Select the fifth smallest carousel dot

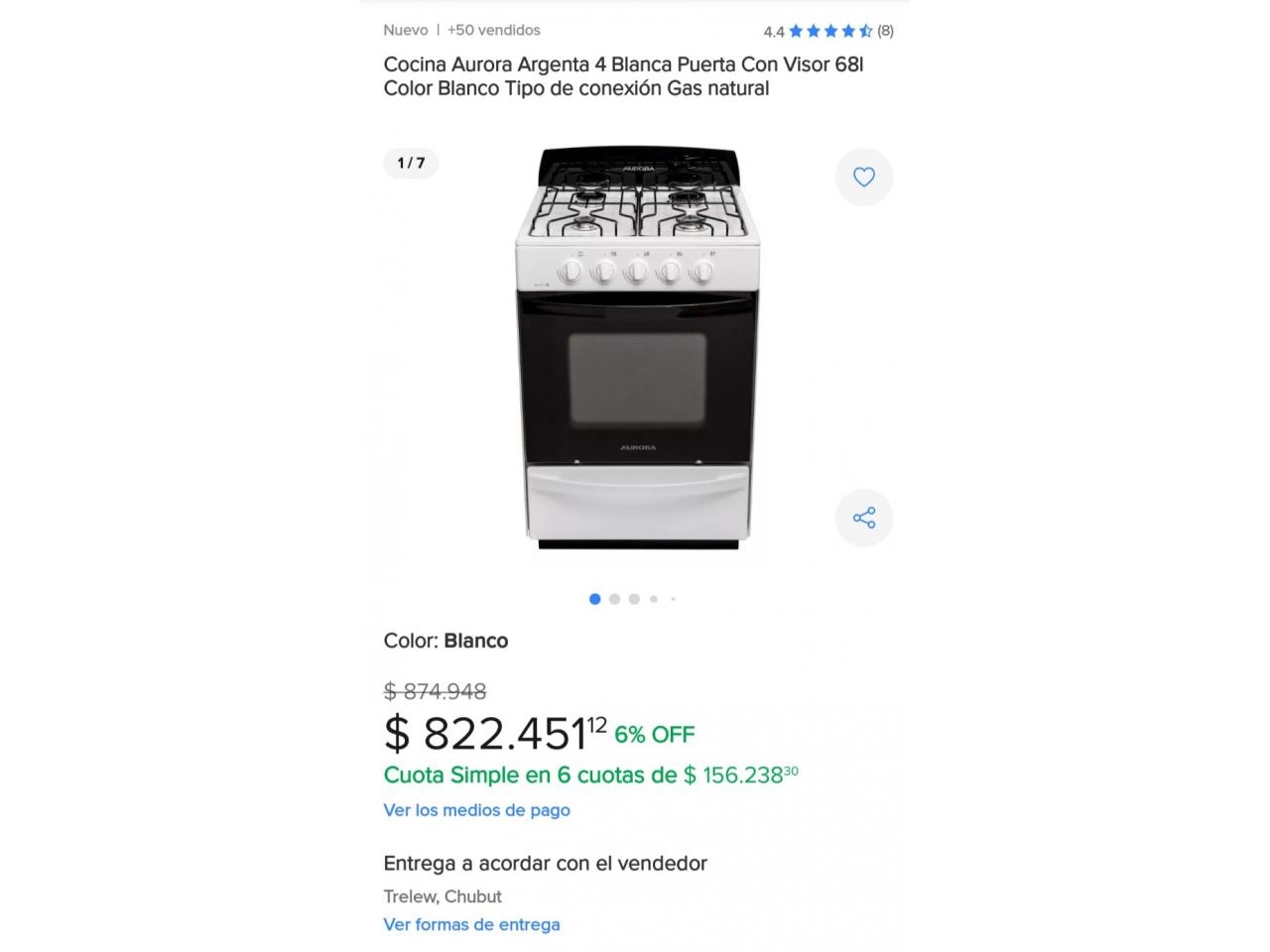click(673, 599)
